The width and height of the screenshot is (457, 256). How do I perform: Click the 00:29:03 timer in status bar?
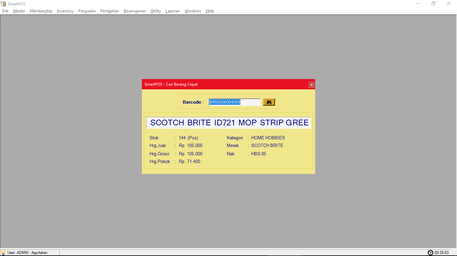tap(442, 253)
